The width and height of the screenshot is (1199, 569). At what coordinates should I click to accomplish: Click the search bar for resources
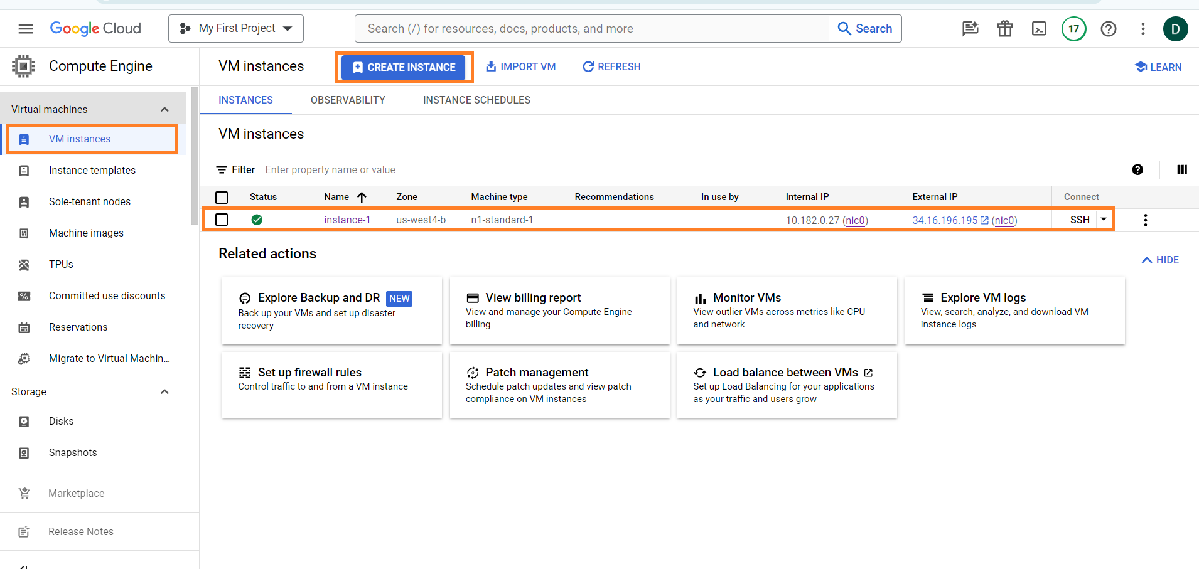click(592, 29)
